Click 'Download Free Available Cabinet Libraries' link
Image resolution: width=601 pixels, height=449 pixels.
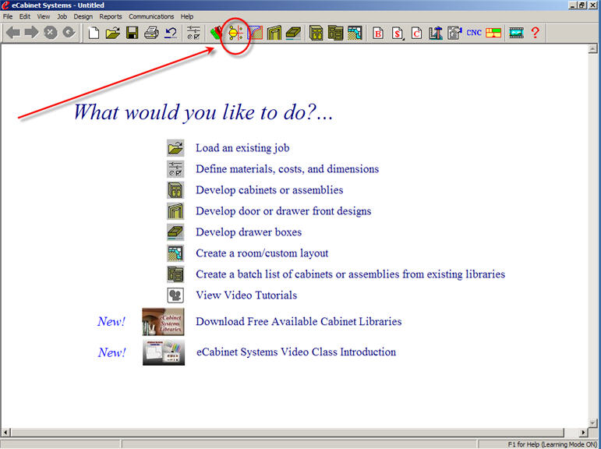point(299,322)
